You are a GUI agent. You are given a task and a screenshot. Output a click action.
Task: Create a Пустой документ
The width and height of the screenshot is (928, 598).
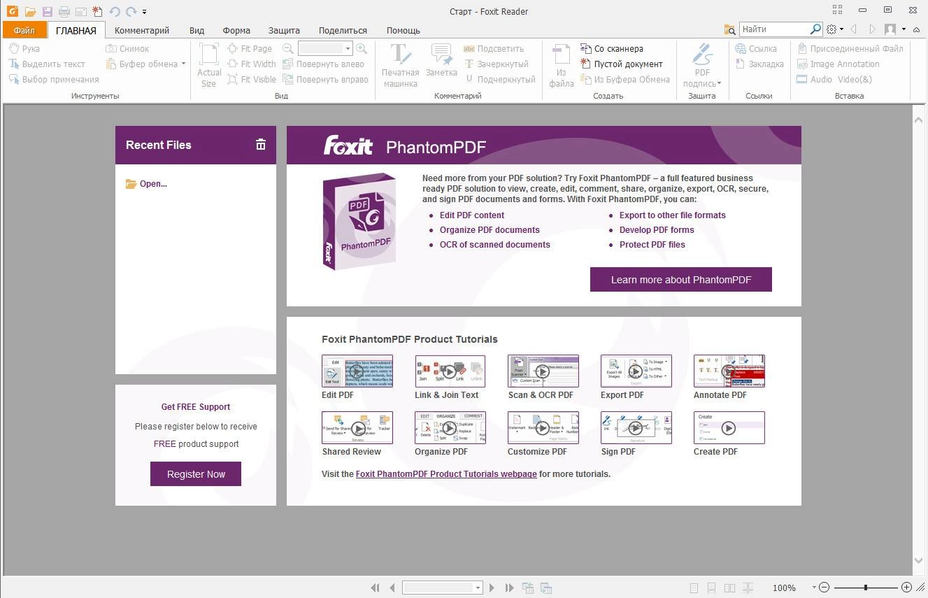click(622, 64)
